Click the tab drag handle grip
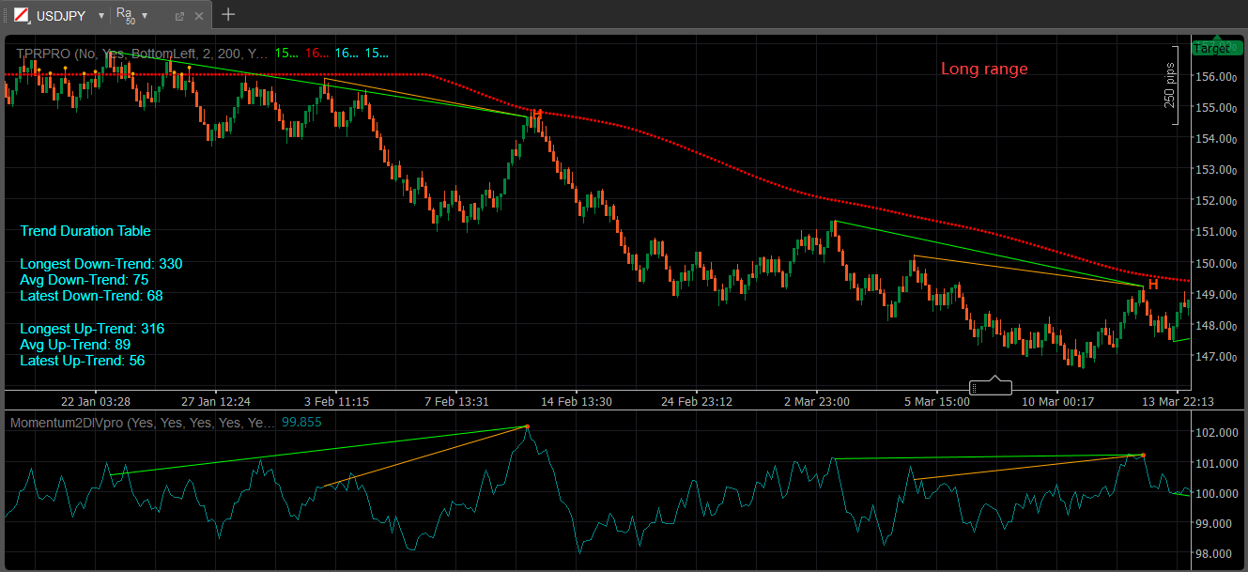Viewport: 1248px width, 572px height. coord(5,15)
